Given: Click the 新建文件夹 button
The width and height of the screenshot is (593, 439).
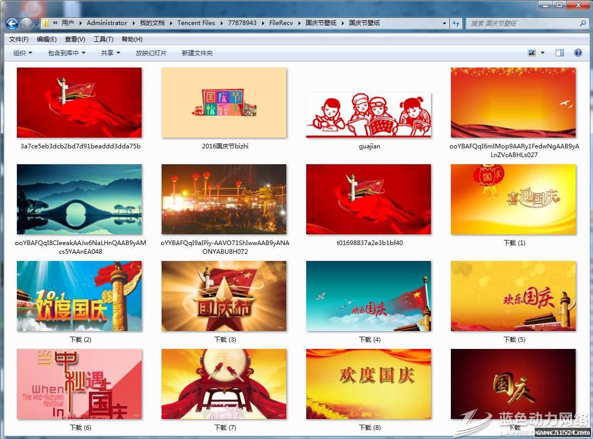Looking at the screenshot, I should click(x=197, y=53).
